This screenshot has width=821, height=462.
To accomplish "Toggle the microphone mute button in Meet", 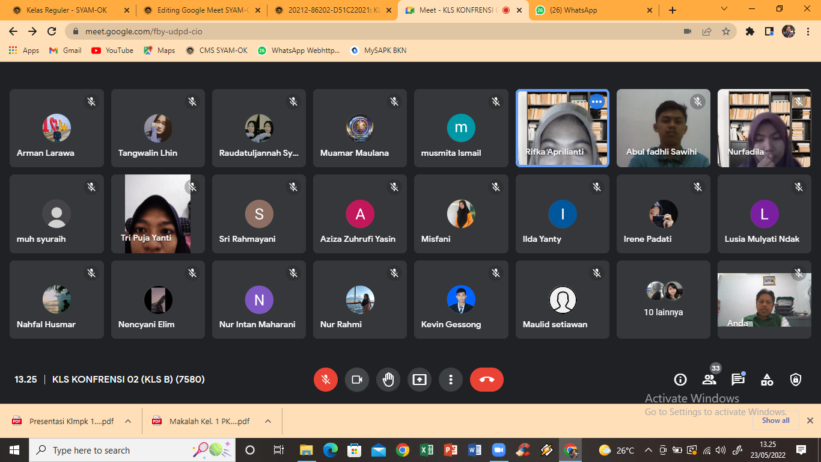I will pyautogui.click(x=326, y=380).
